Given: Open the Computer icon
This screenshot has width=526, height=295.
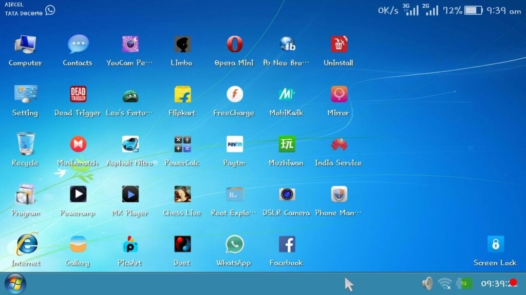Looking at the screenshot, I should (24, 45).
